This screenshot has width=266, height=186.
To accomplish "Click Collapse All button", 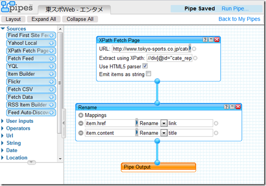I will click(x=80, y=19).
